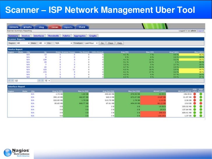Open the Region dropdown filter
The width and height of the screenshot is (212, 159).
[23, 43]
